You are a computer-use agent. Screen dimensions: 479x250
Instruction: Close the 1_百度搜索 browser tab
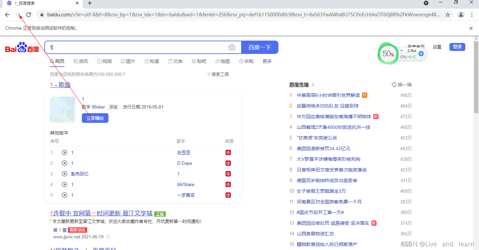click(77, 3)
